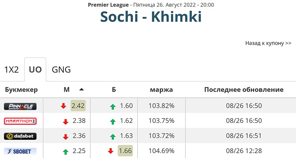This screenshot has width=296, height=159.
Task: Click the red down arrow beside 2.42
Action: (x=63, y=106)
